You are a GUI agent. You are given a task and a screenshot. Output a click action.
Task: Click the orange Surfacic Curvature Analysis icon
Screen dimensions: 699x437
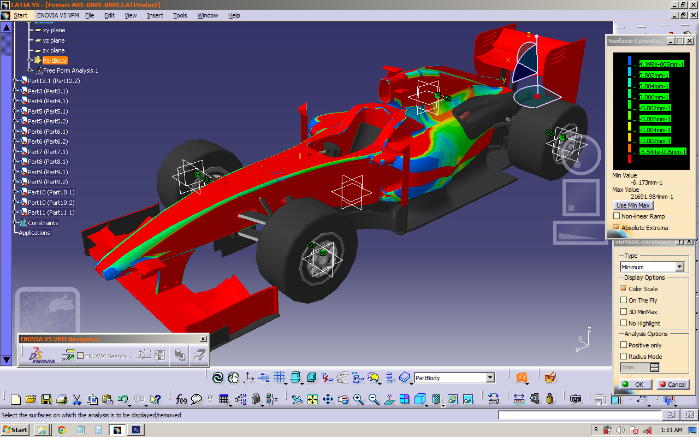pyautogui.click(x=522, y=377)
